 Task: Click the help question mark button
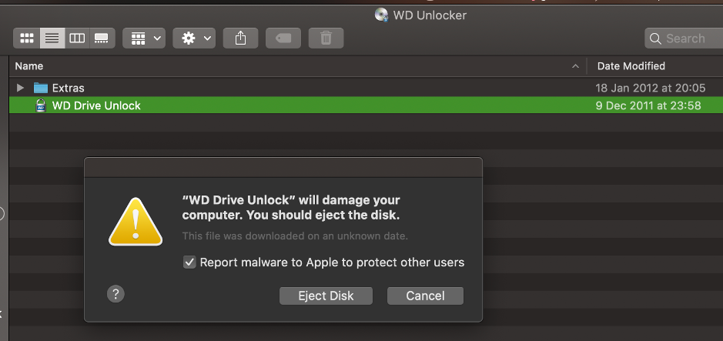[115, 293]
